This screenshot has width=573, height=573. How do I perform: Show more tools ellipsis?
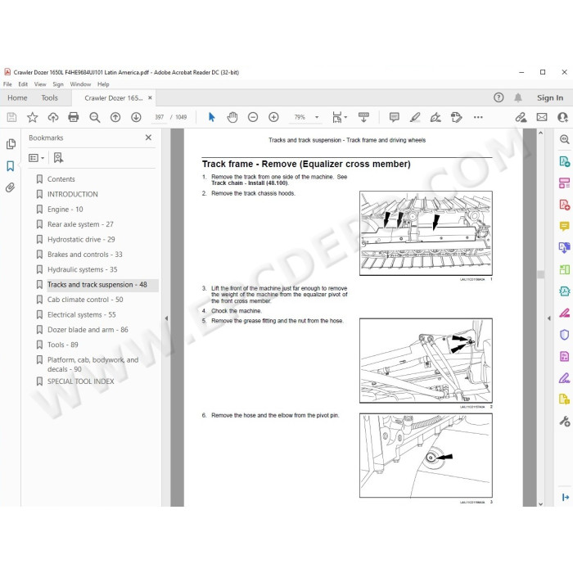pyautogui.click(x=478, y=117)
